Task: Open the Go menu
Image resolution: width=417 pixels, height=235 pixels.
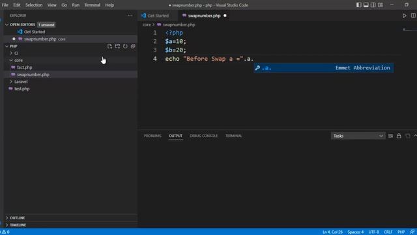Action: pyautogui.click(x=64, y=5)
